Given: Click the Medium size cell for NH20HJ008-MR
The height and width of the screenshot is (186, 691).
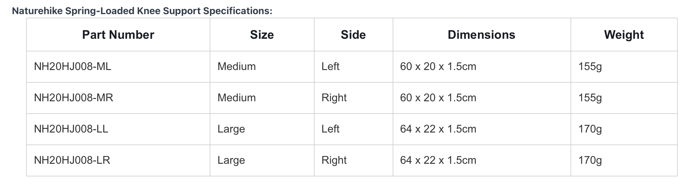Looking at the screenshot, I should coord(262,98).
